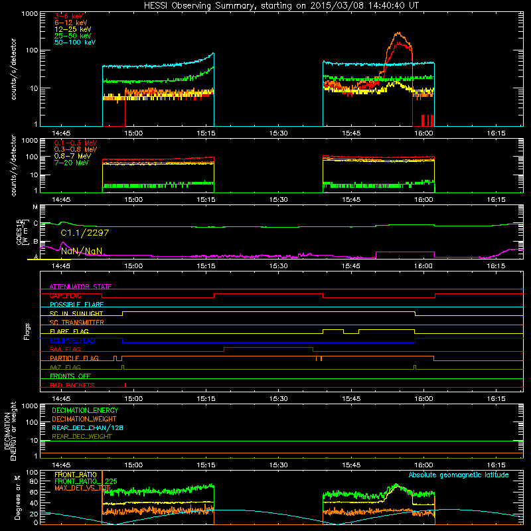Select the GAP_FLAG label
The height and width of the screenshot is (531, 531).
pos(66,295)
